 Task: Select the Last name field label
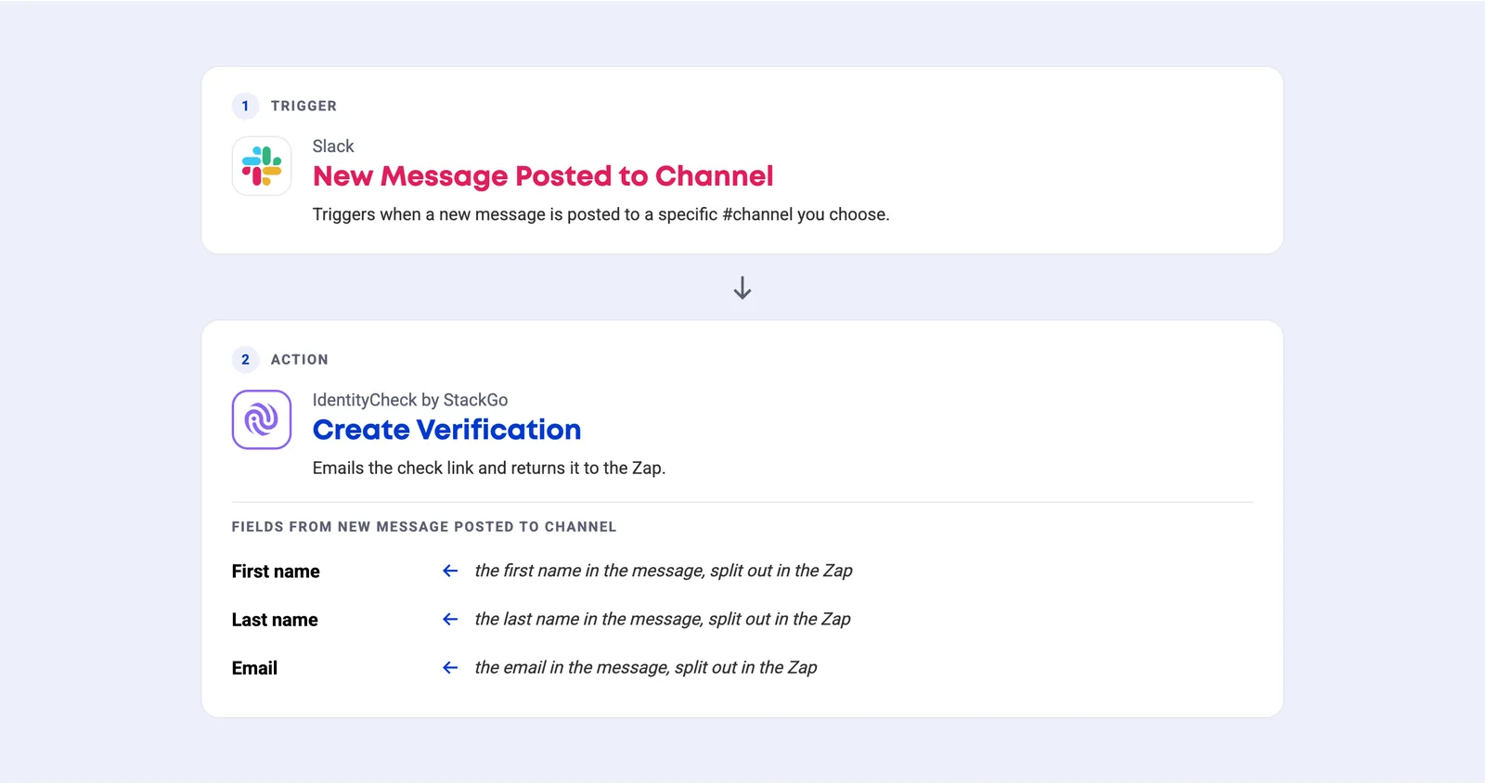pos(275,620)
